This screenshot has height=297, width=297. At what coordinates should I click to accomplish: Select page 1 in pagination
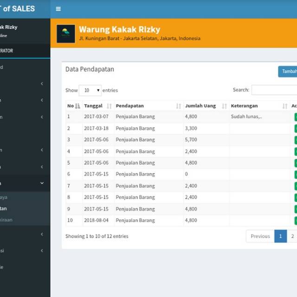[x=280, y=236]
